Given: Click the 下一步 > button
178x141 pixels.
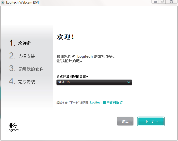Looking at the screenshot, I should (151, 121).
